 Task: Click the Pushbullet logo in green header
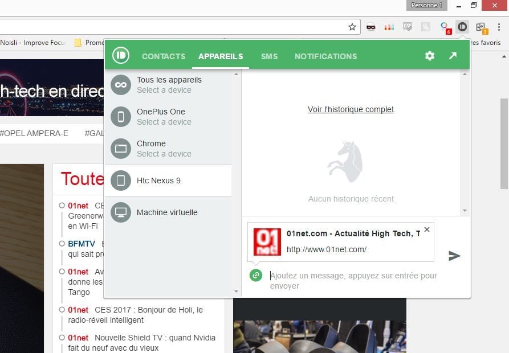point(121,55)
